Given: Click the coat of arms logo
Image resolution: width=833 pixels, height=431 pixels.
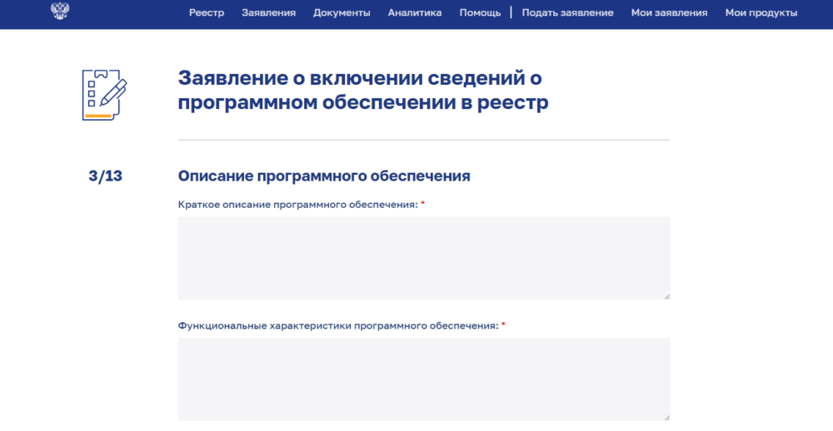Looking at the screenshot, I should point(59,10).
